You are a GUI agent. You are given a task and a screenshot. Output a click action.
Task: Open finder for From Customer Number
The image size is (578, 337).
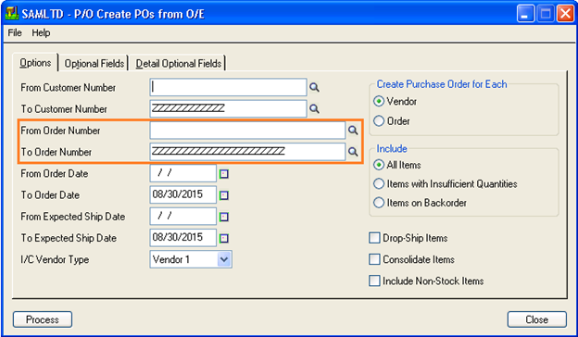[x=314, y=87]
